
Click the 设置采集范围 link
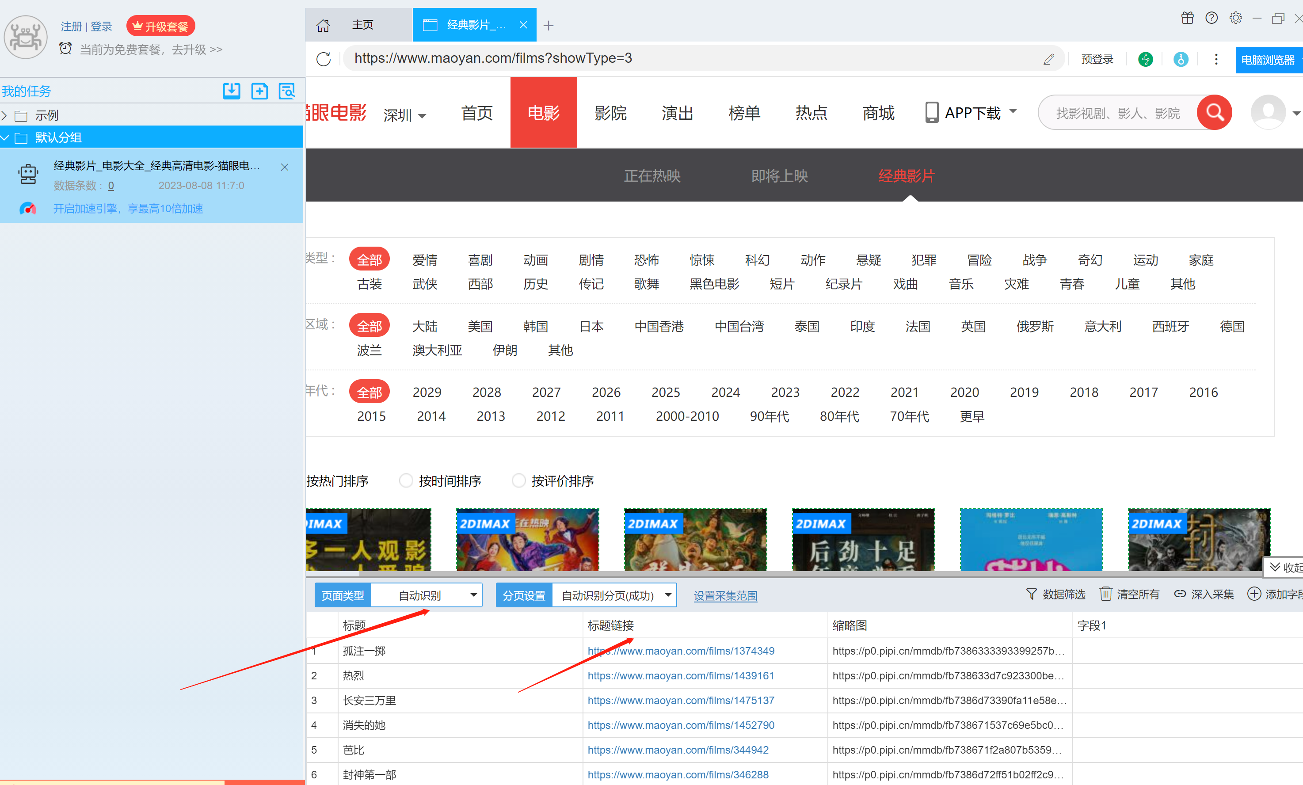725,596
